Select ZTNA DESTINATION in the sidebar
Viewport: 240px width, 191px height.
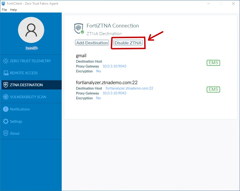pyautogui.click(x=31, y=85)
